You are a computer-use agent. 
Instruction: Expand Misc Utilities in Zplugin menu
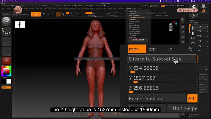[133, 12]
